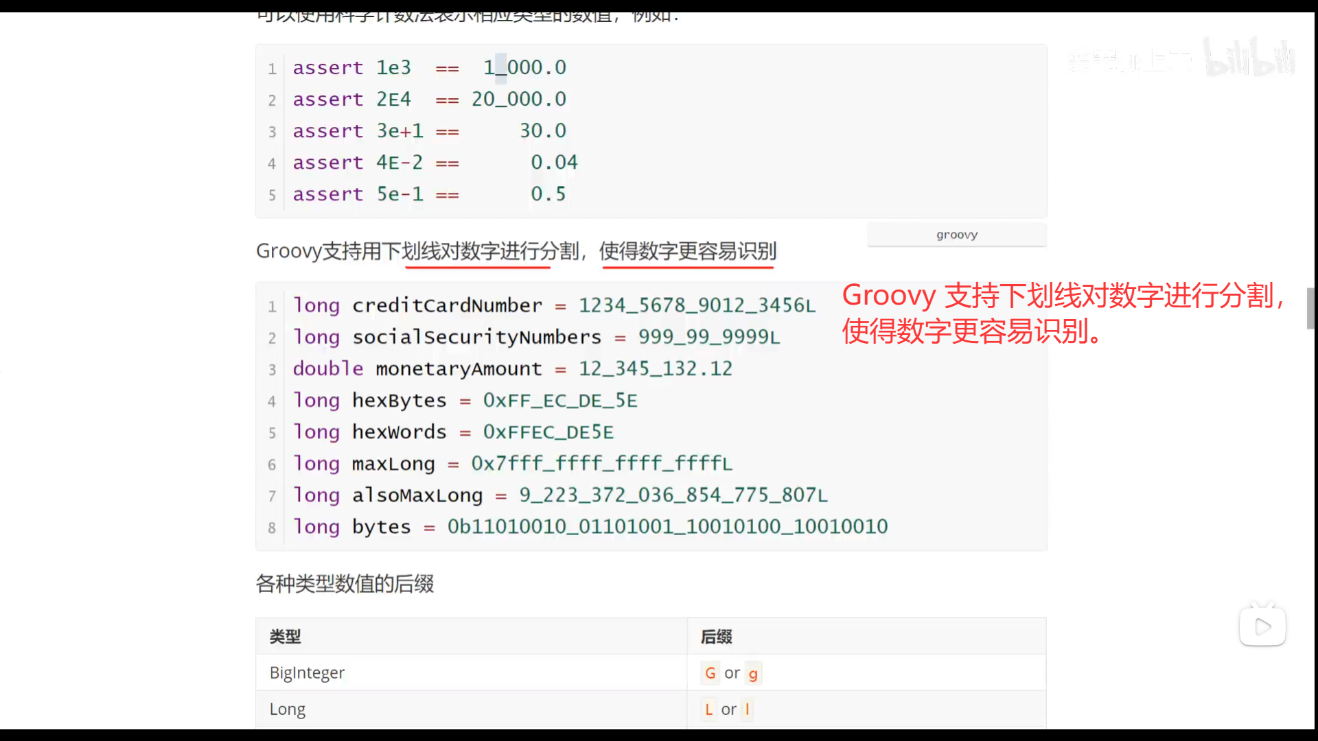Click the uppercase G suffix code tag

[x=710, y=673]
